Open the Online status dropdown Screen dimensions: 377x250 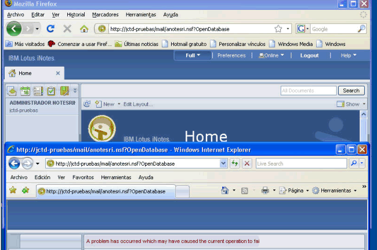pyautogui.click(x=271, y=55)
